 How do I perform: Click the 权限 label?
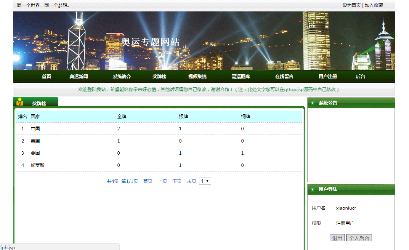pyautogui.click(x=316, y=223)
